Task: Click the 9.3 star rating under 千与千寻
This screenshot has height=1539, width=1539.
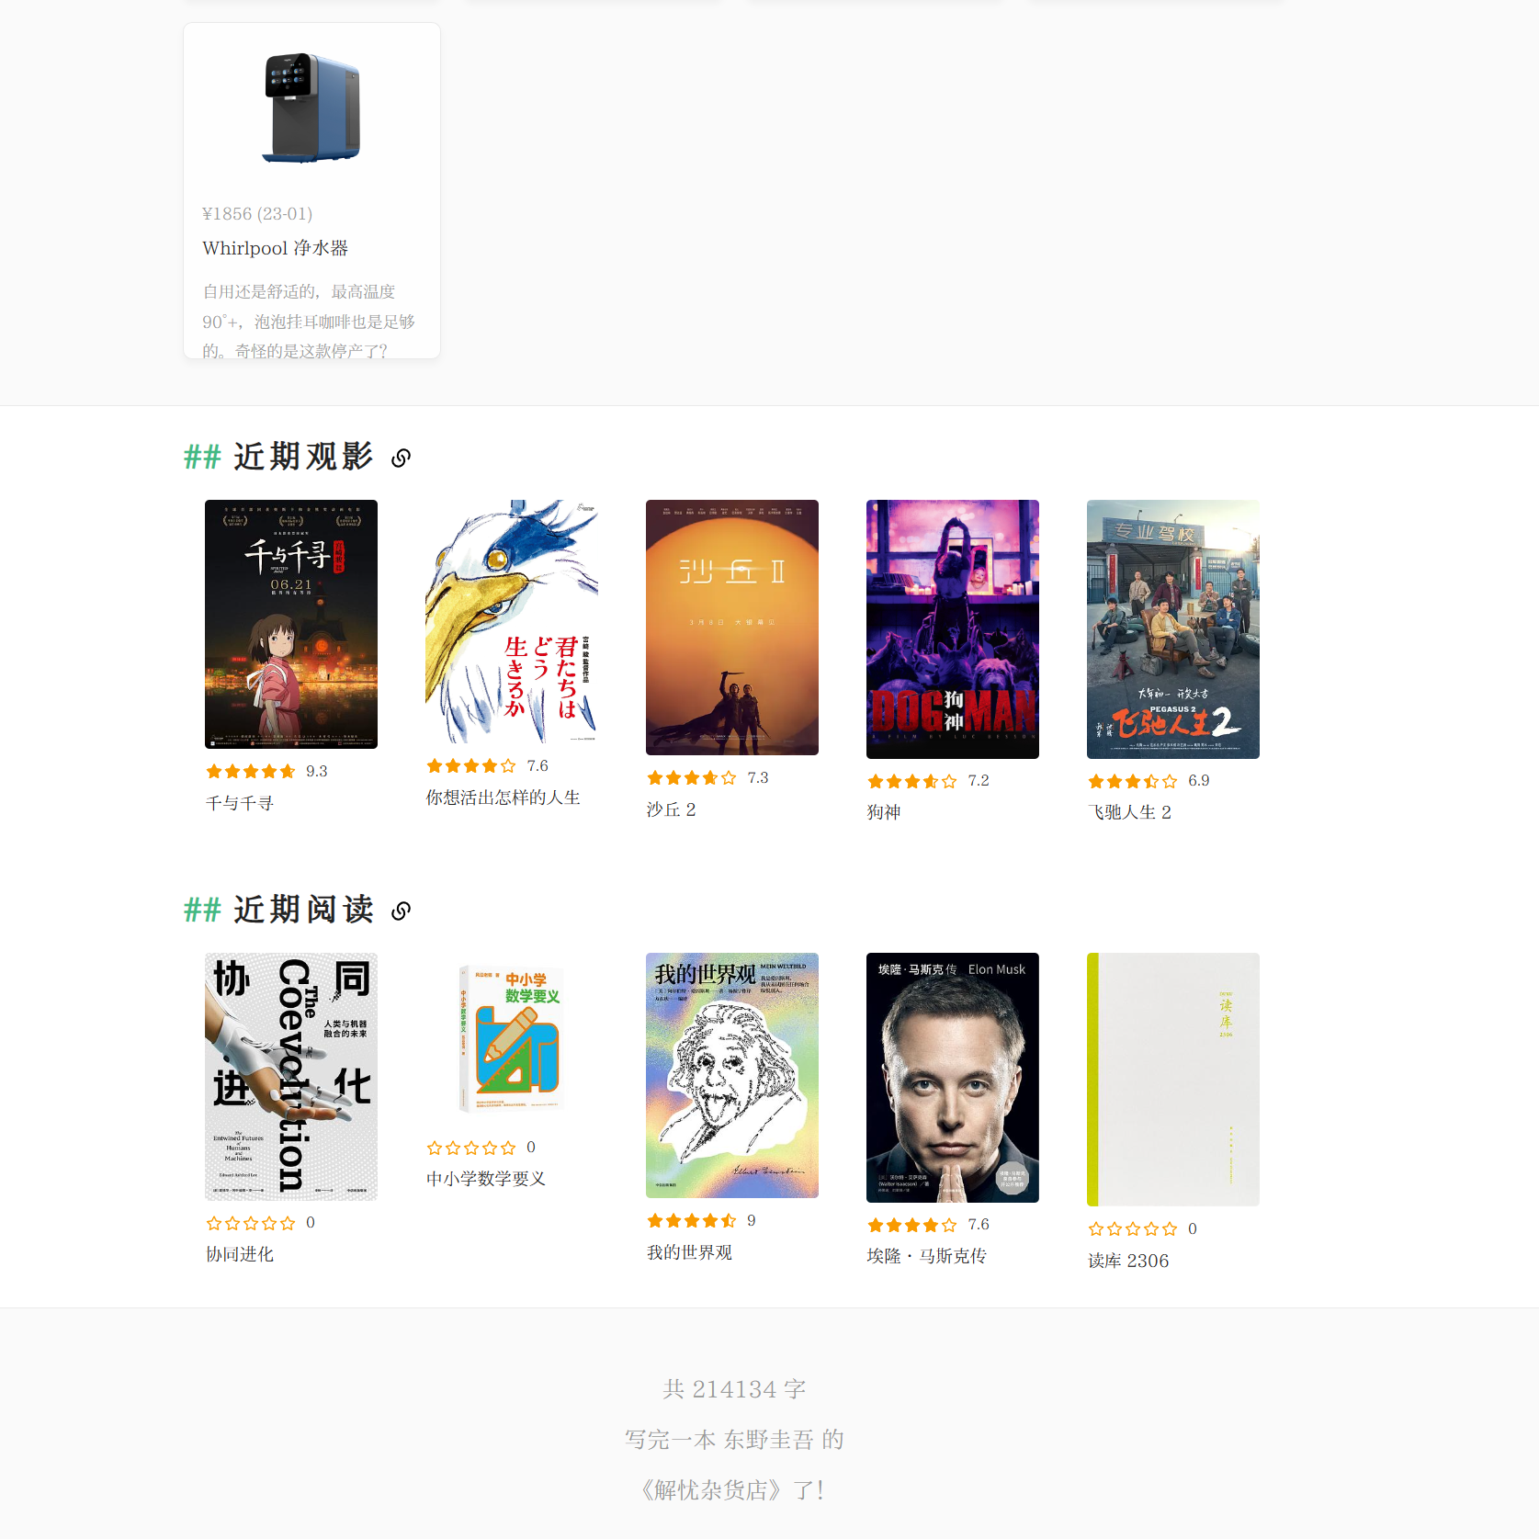Action: [x=266, y=771]
